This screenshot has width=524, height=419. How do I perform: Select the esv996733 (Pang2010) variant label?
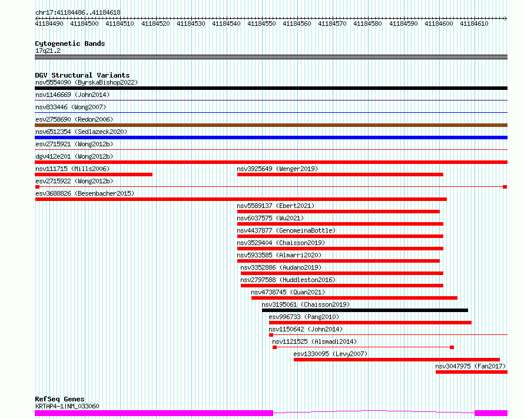coord(304,317)
